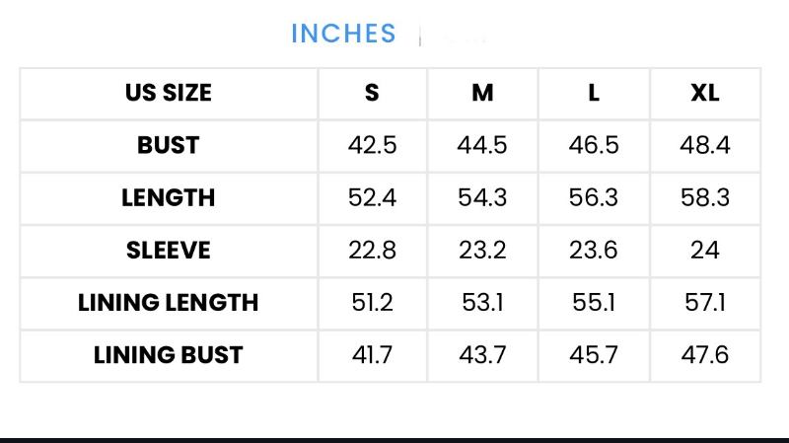
Task: Select bust value 42.5 for size S
Action: (373, 145)
